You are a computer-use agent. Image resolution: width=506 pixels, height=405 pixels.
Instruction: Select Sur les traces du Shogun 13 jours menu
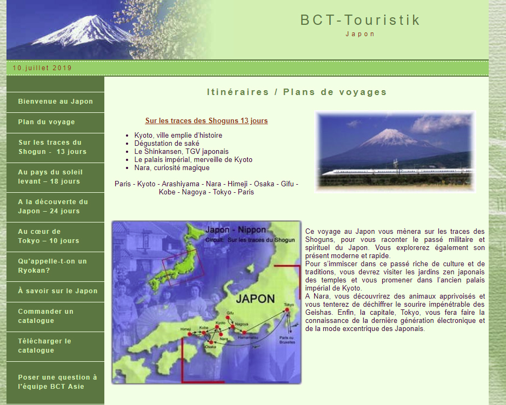point(52,147)
